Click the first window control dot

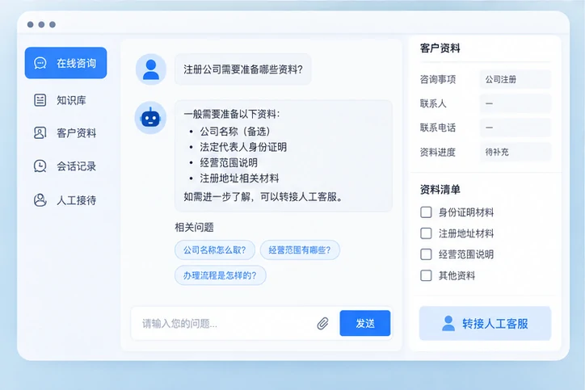click(31, 24)
